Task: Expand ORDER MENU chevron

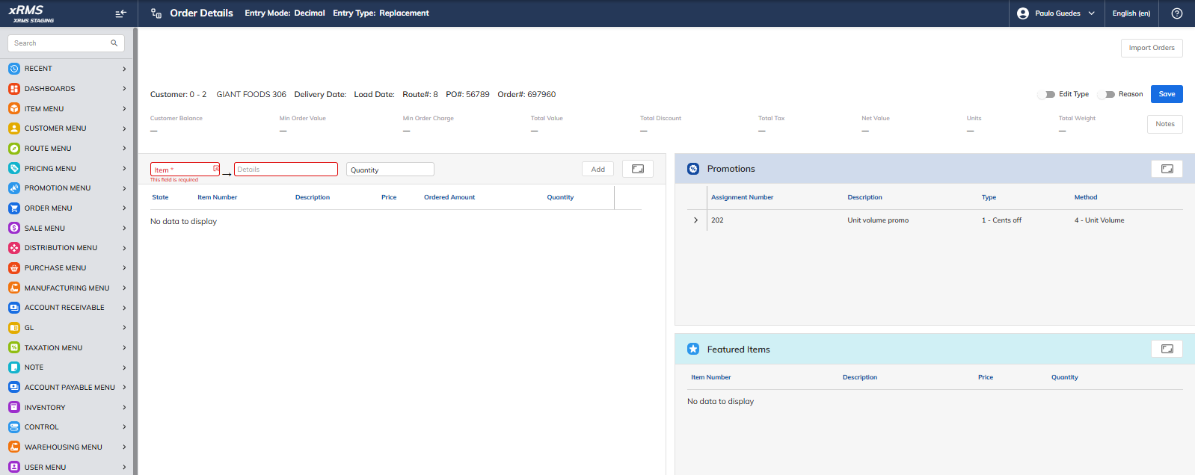Action: tap(124, 208)
